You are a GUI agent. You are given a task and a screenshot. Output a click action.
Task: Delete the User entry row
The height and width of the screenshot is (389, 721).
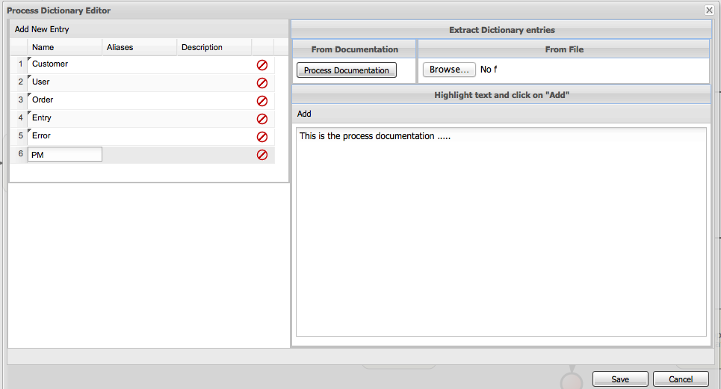point(262,83)
